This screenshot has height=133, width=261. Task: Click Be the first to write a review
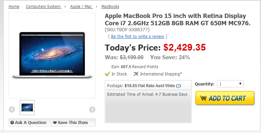[138, 37]
